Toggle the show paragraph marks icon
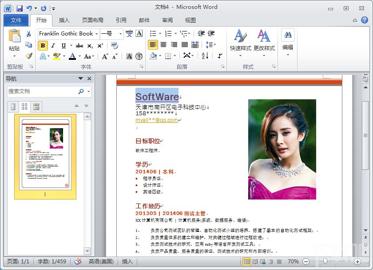The height and width of the screenshot is (270, 373). pyautogui.click(x=219, y=55)
